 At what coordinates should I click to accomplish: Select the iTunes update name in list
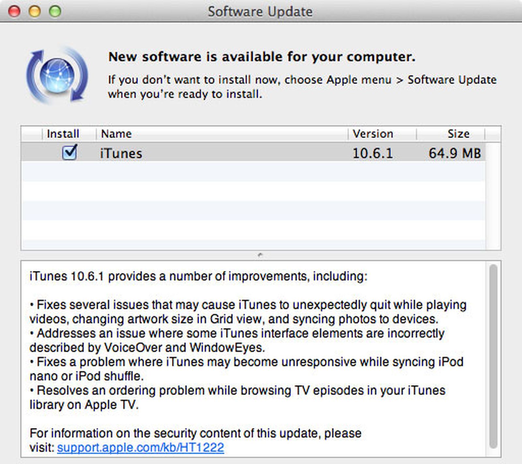(121, 153)
